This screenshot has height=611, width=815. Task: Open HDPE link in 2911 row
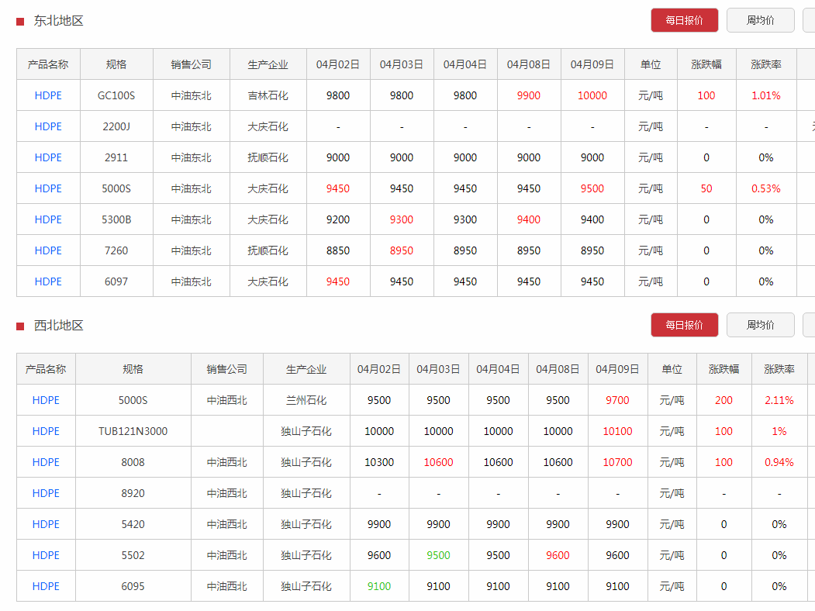click(x=48, y=157)
